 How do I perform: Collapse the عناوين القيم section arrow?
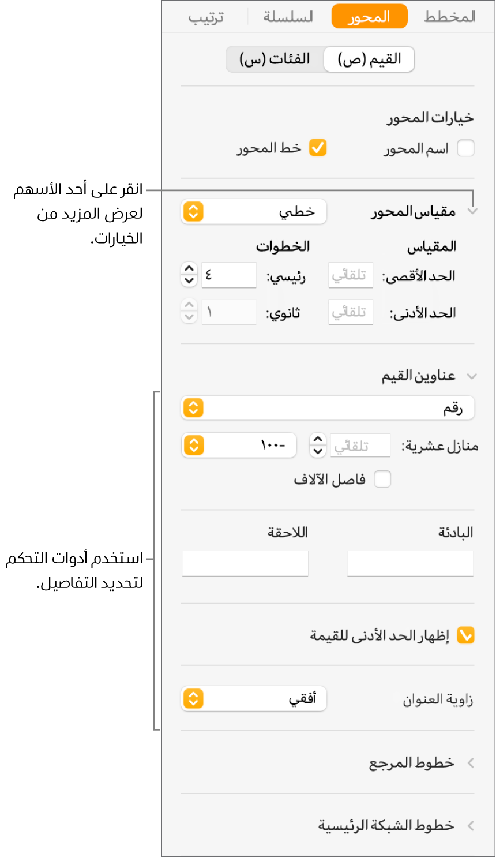pyautogui.click(x=472, y=376)
